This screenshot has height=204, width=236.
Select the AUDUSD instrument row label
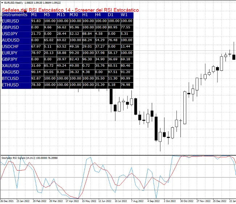pos(11,40)
